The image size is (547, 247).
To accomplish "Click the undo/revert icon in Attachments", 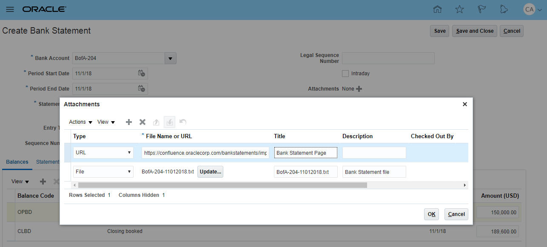I will [x=183, y=122].
